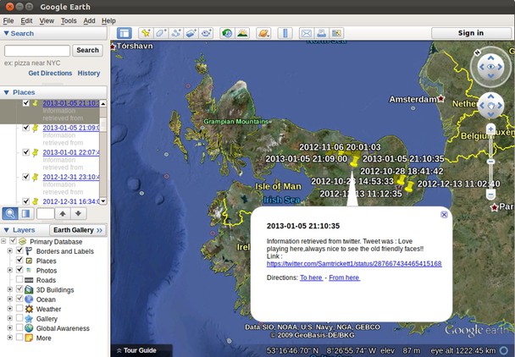Uncheck the 2013-01-01 22:07 placemark checkbox
Viewport: 515px width, 357px height.
click(26, 152)
